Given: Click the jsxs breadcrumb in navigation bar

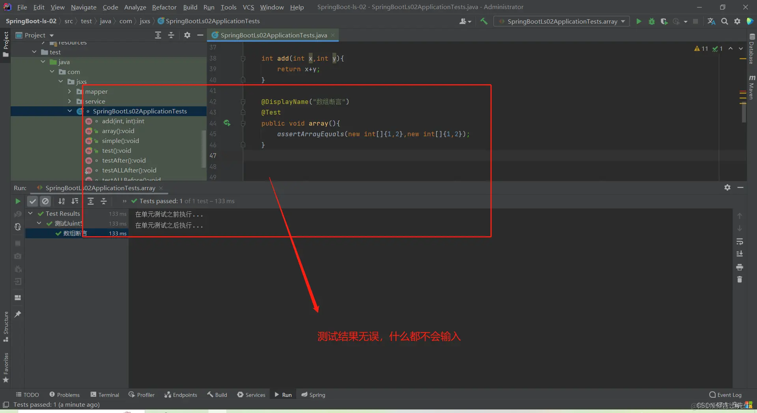Looking at the screenshot, I should [145, 21].
